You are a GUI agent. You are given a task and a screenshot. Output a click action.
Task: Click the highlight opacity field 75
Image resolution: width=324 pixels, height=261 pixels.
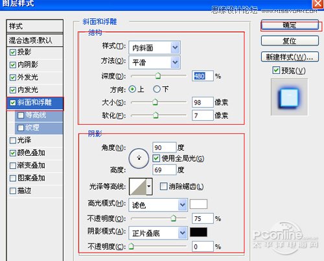203,219
